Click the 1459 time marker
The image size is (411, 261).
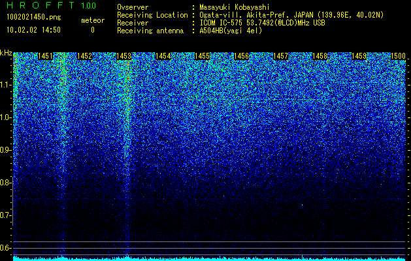(x=359, y=56)
